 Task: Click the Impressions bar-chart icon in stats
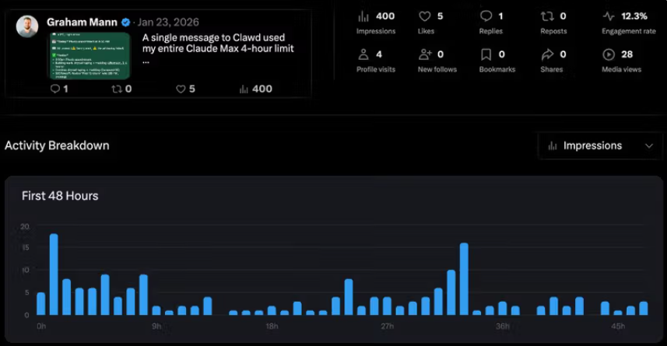(x=363, y=16)
